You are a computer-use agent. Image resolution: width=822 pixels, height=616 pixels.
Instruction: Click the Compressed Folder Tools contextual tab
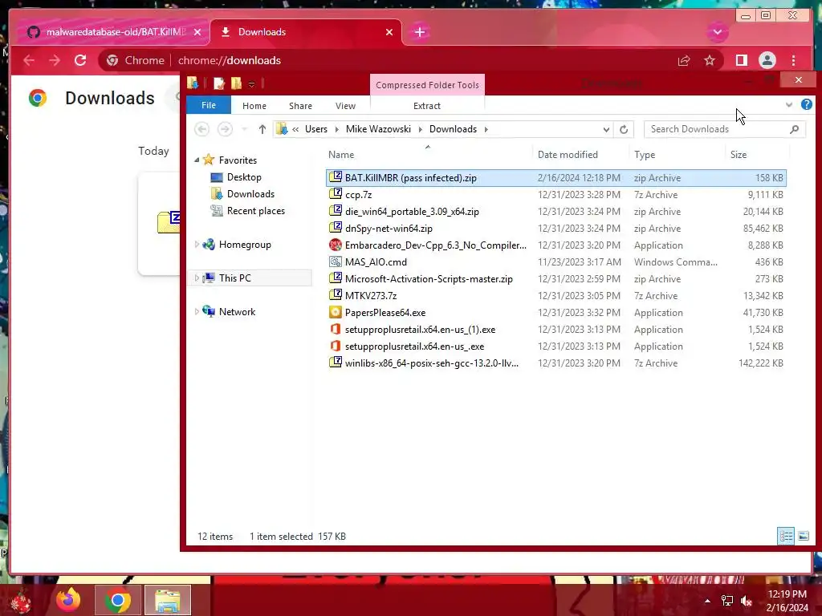click(427, 85)
